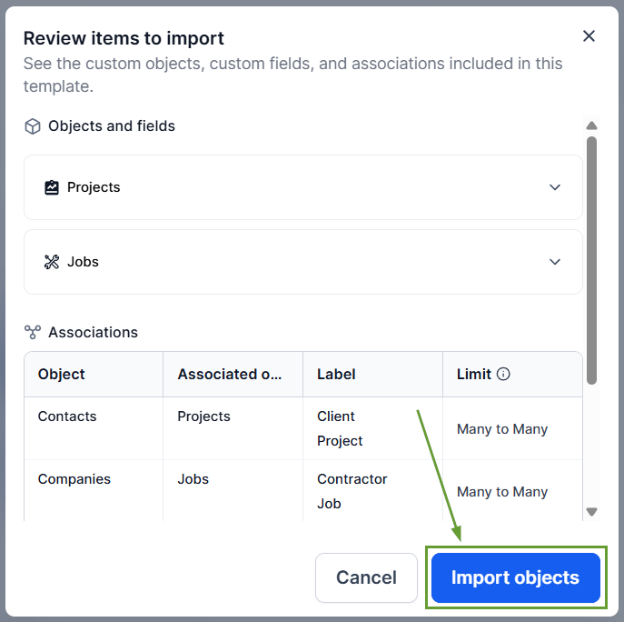Click the Jobs tools icon

pos(52,262)
